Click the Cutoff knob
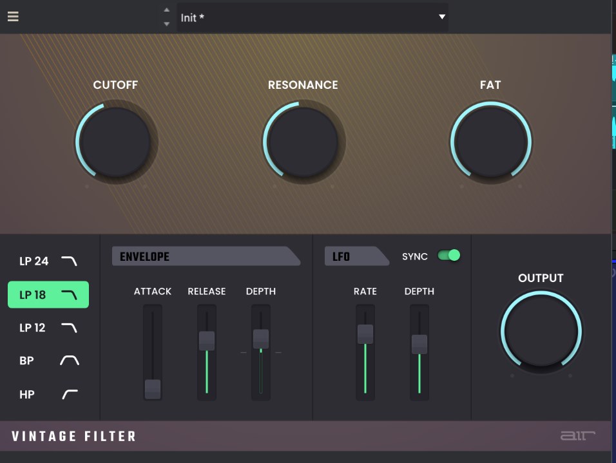 [x=115, y=142]
